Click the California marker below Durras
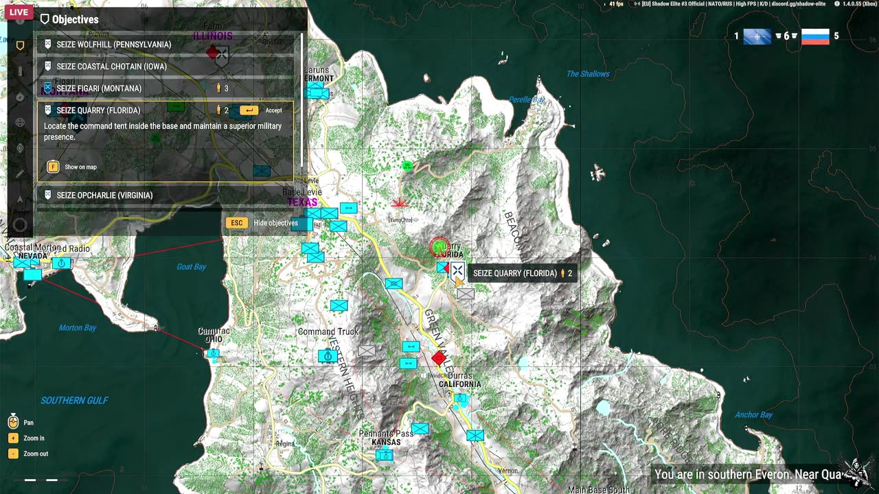The height and width of the screenshot is (494, 879). pos(461,398)
